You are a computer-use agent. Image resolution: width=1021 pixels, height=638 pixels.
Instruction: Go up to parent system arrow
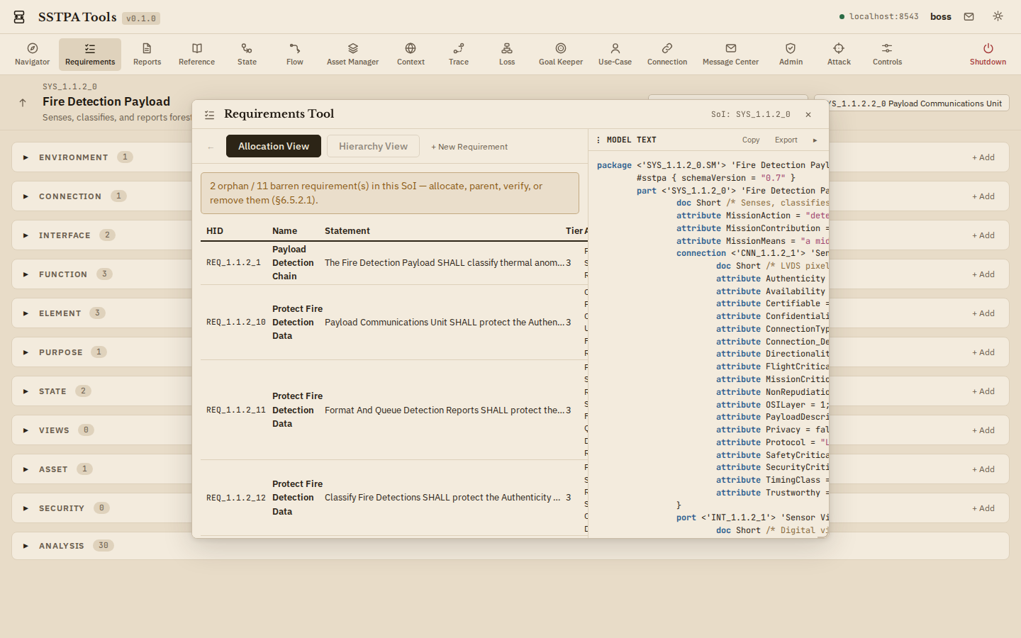pyautogui.click(x=23, y=103)
